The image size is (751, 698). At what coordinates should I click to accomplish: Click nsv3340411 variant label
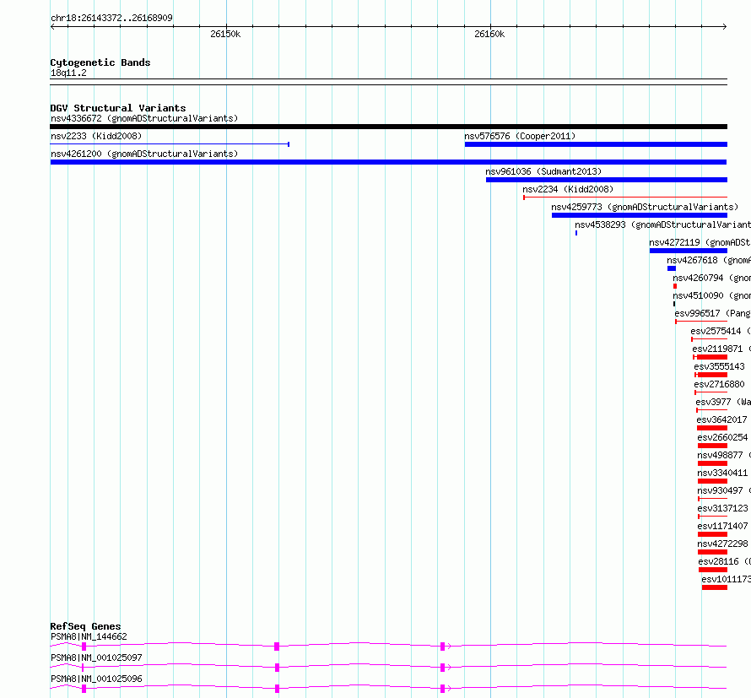click(723, 473)
